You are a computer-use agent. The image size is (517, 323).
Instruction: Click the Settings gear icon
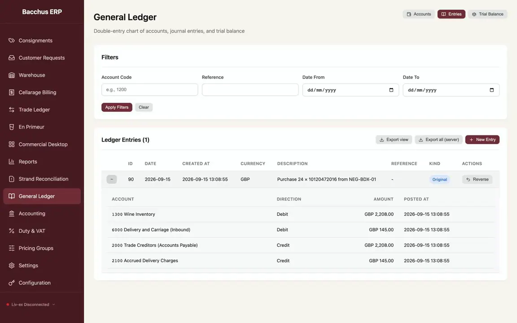pyautogui.click(x=12, y=265)
